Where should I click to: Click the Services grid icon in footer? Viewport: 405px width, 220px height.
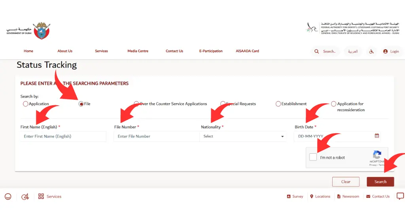41,196
